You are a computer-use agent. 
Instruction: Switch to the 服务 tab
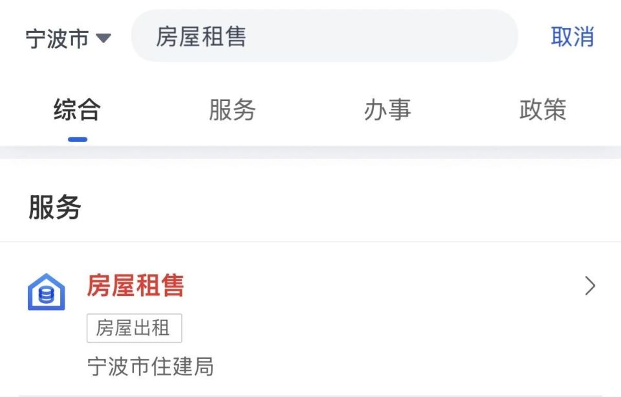tap(231, 110)
